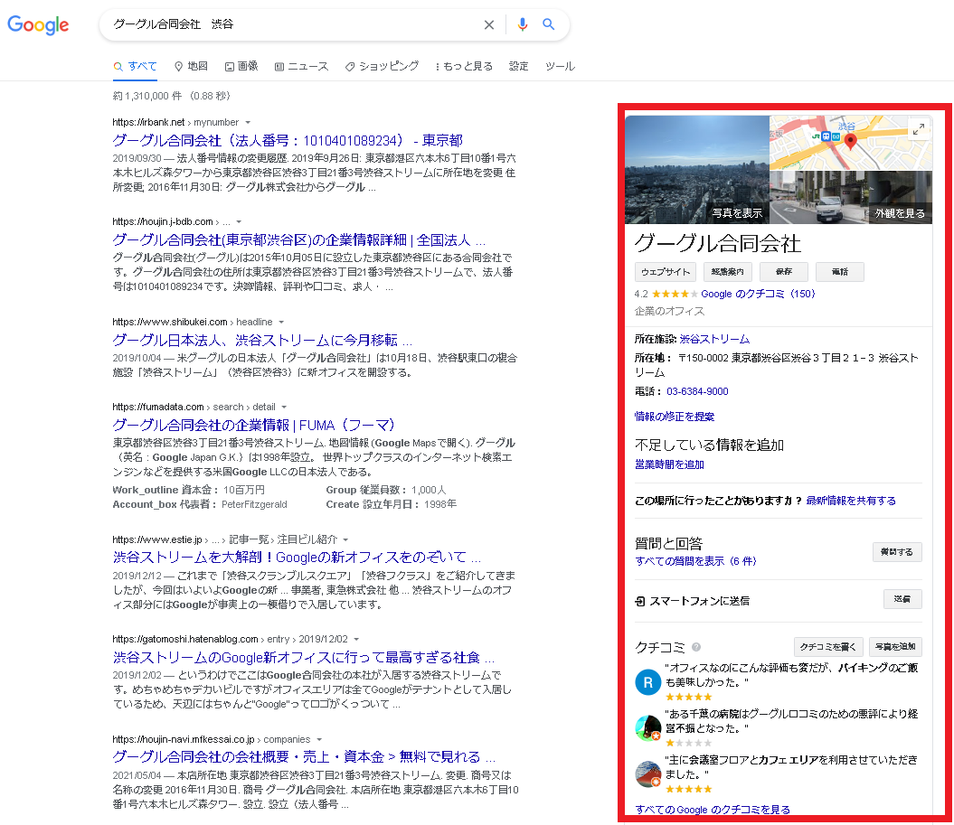Screen dimensions: 954x825
Task: Open result グーグル合同会社（法人番号：1010401089234）
Action: 288,140
